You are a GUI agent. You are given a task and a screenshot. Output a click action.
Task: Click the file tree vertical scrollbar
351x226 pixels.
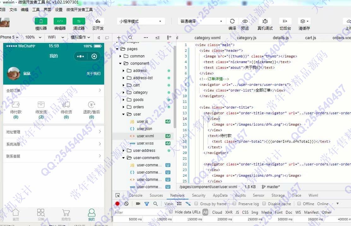click(175, 87)
